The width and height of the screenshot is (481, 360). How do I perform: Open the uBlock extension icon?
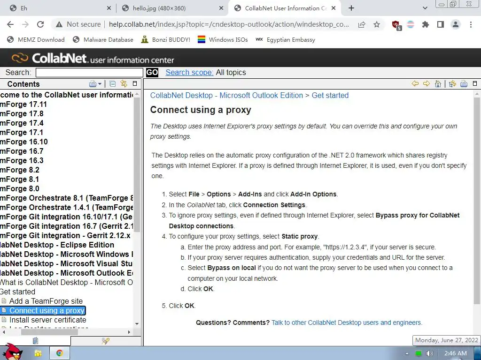[396, 25]
